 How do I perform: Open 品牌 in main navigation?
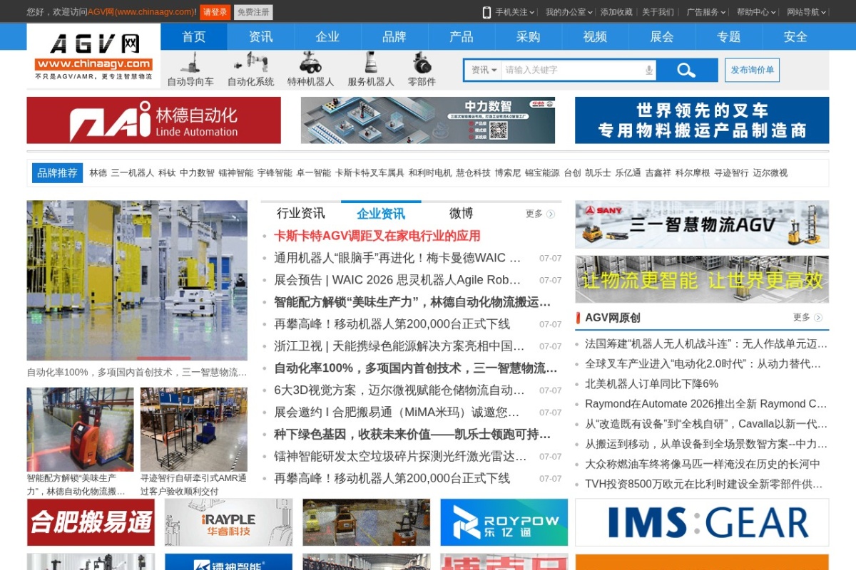tap(394, 36)
